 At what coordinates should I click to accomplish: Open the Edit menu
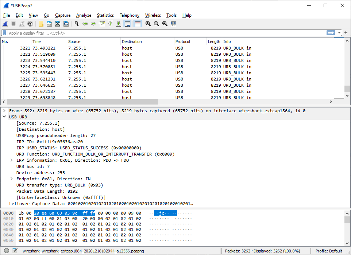(19, 15)
